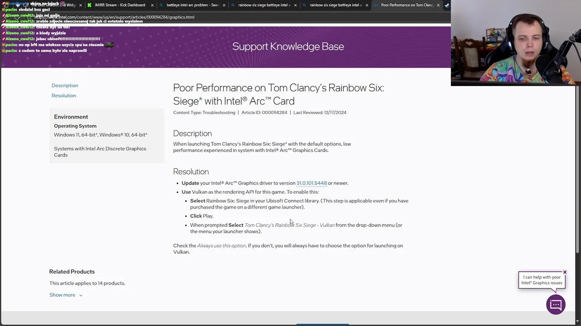The height and width of the screenshot is (326, 581).
Task: Click the Environment panel heading
Action: coord(71,117)
